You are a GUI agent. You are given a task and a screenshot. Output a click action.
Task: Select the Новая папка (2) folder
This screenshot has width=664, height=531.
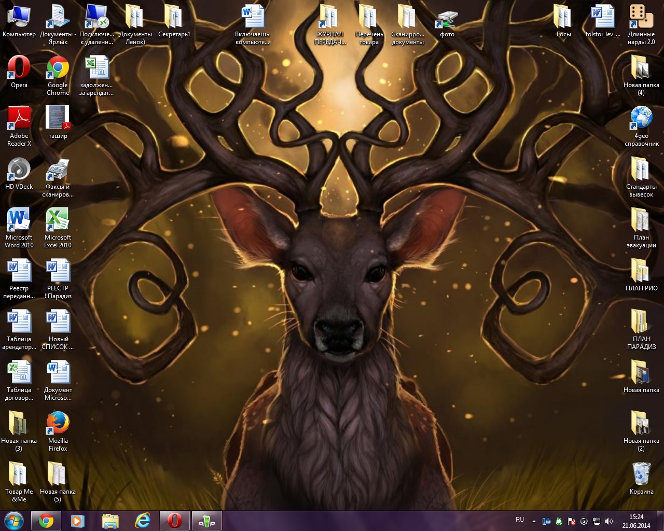tap(641, 431)
